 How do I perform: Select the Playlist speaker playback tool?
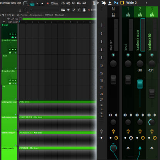click(x=13, y=15)
